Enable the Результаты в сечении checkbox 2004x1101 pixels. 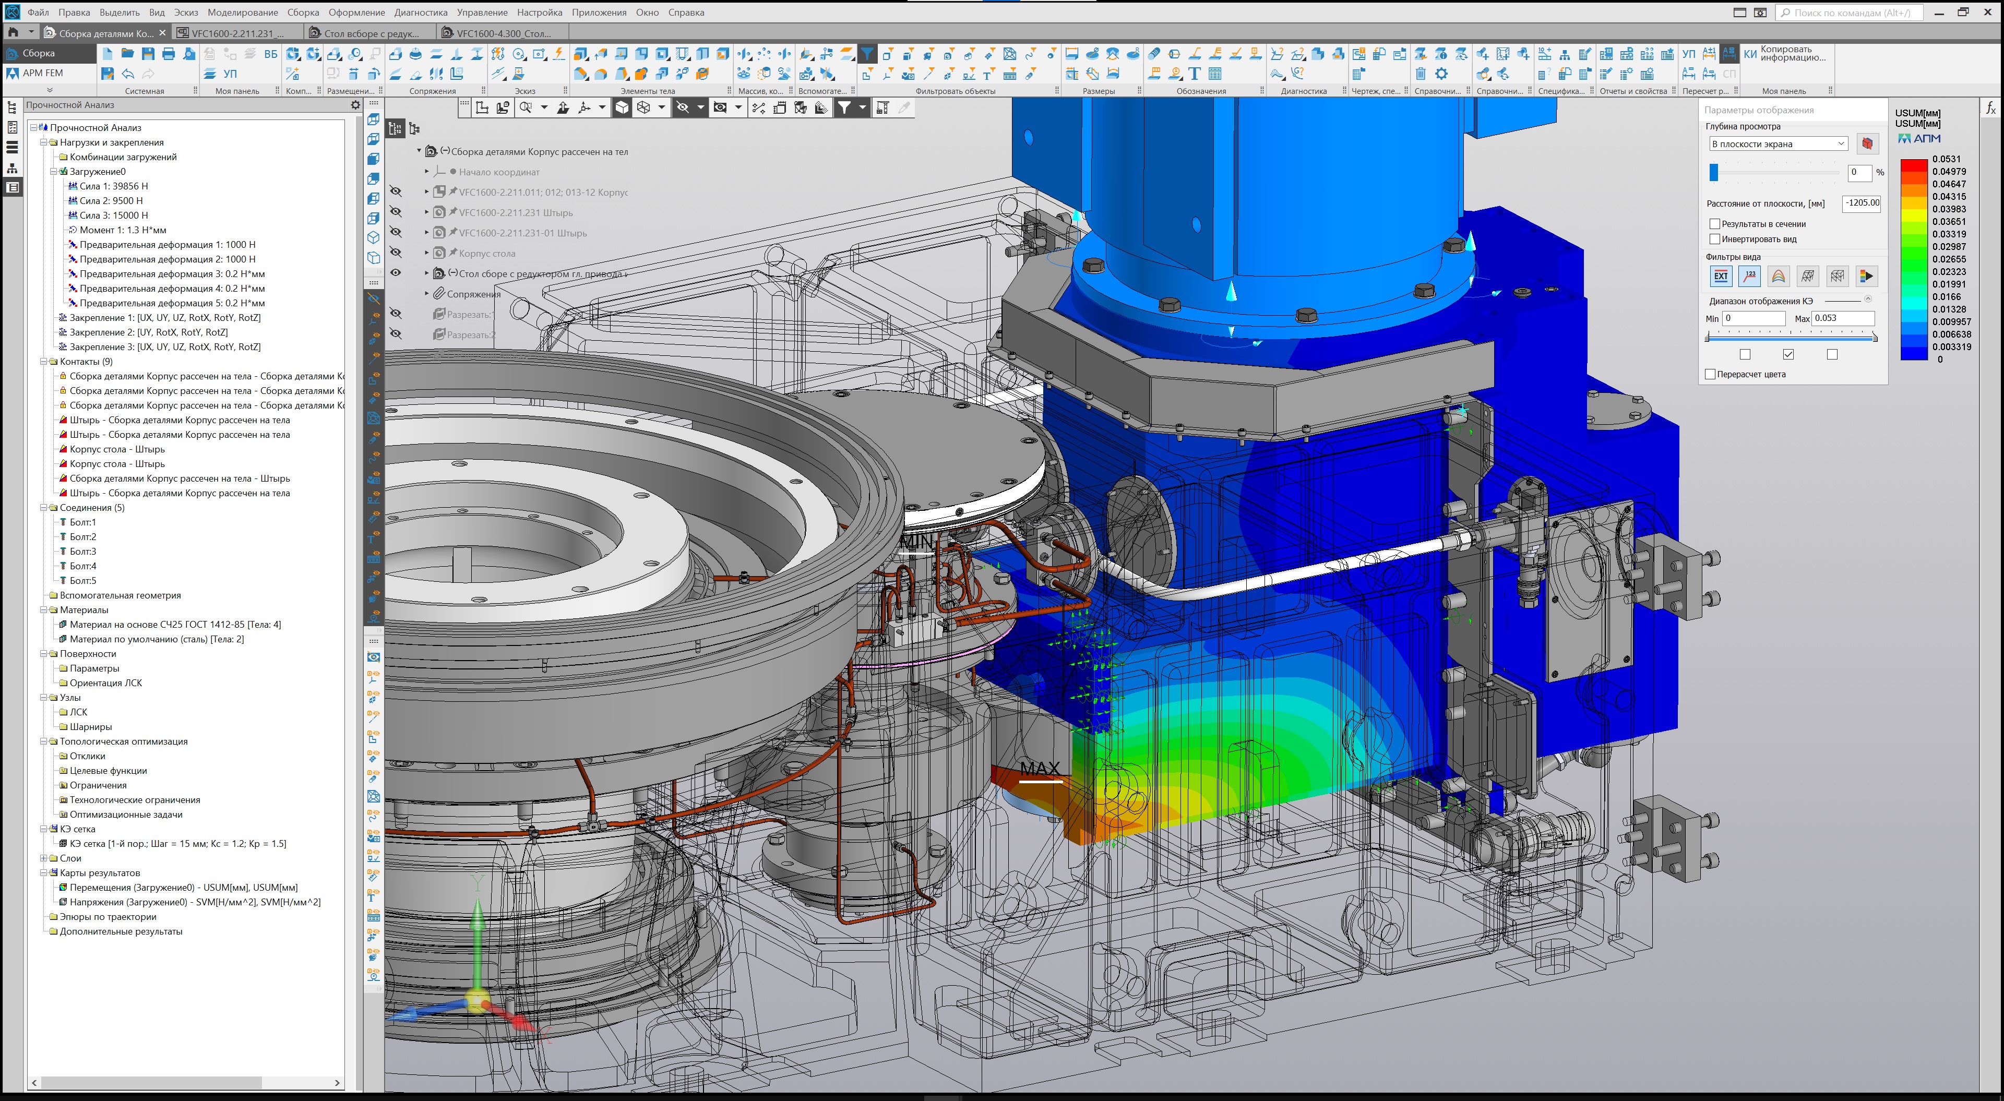pyautogui.click(x=1714, y=224)
